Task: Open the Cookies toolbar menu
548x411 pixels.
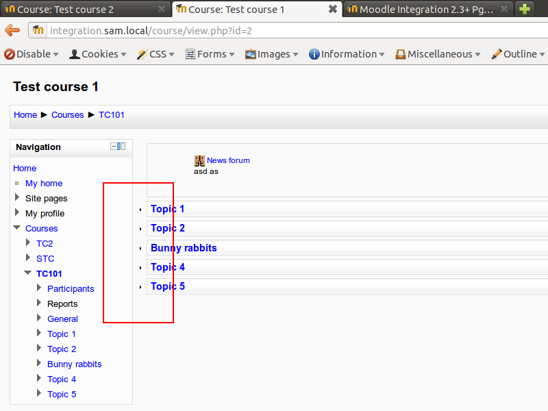Action: (97, 54)
